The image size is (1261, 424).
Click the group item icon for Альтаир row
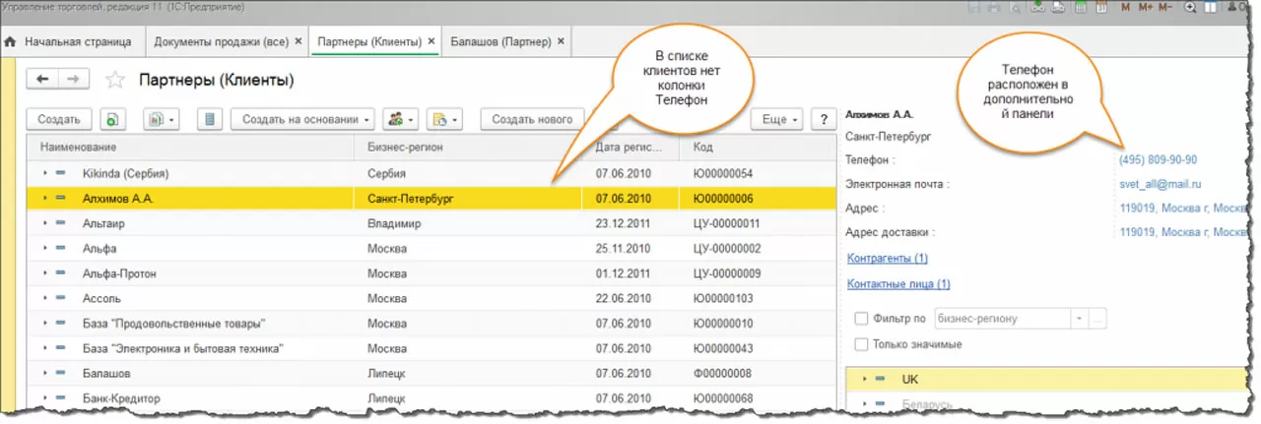point(61,224)
